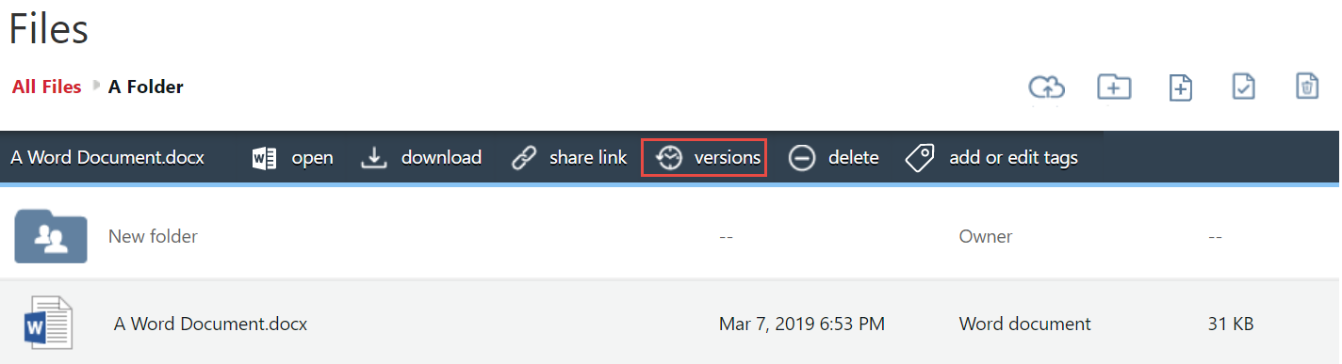
Task: Go to All Files breadcrumb
Action: [47, 87]
